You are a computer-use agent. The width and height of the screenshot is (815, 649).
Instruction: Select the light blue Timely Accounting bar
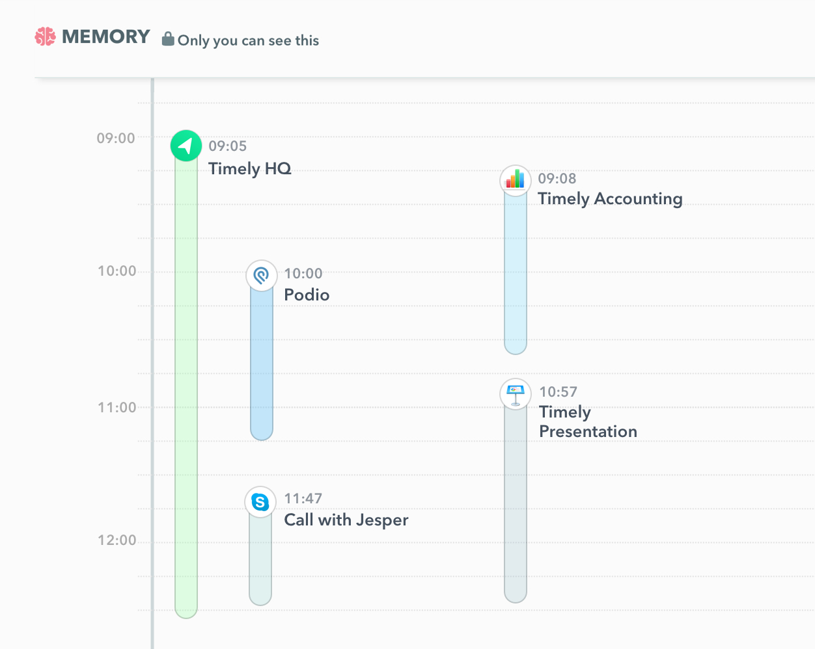point(516,274)
